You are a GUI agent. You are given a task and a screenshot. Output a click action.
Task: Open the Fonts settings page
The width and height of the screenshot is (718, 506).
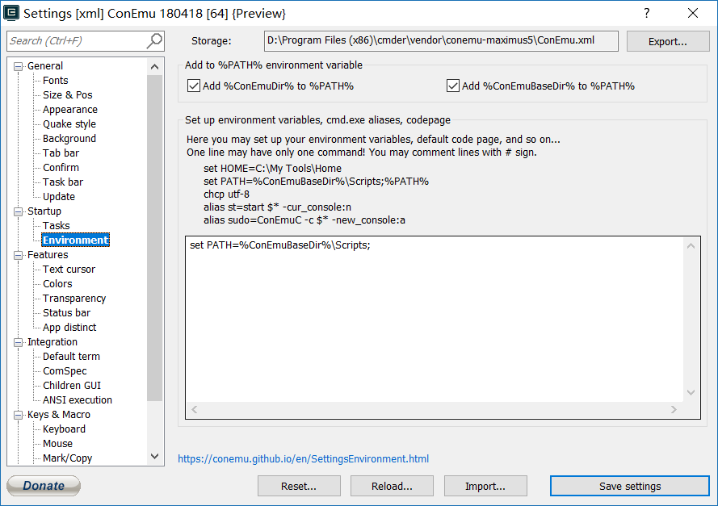pos(56,81)
